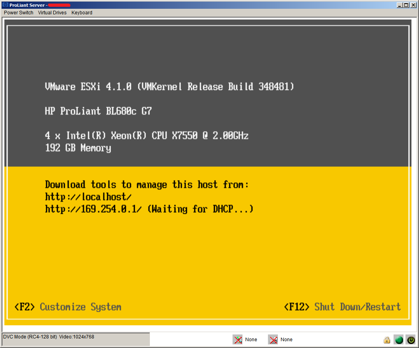Click the first virtual drive status icon
This screenshot has width=419, height=348.
pyautogui.click(x=237, y=340)
